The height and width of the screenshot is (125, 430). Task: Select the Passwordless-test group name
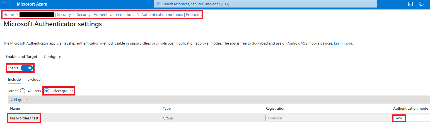point(24,118)
